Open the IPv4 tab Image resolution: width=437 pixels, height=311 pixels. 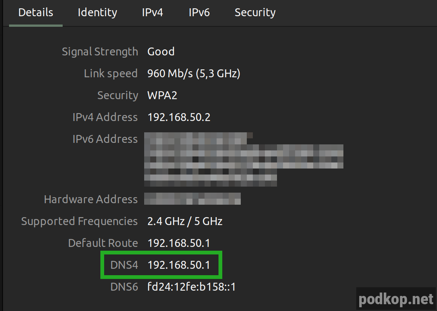tap(152, 12)
